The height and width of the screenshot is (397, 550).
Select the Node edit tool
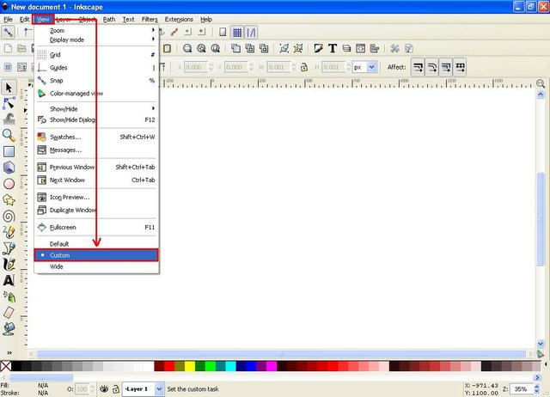tap(9, 103)
